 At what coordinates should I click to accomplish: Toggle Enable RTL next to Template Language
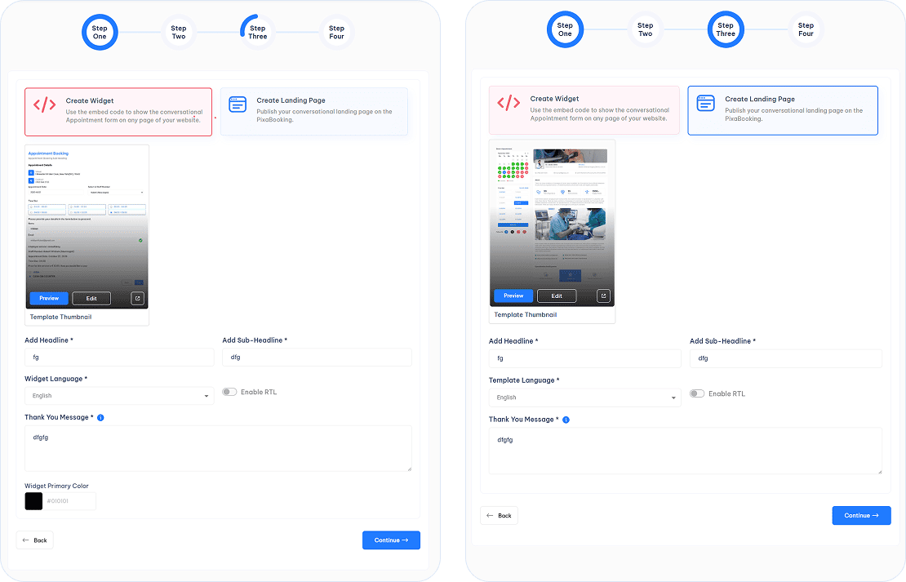pos(696,393)
